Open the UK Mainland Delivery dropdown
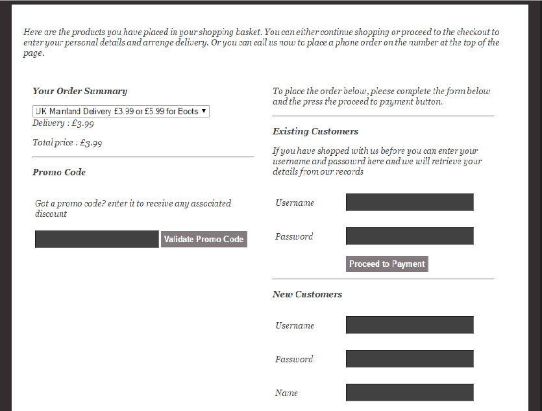 121,112
